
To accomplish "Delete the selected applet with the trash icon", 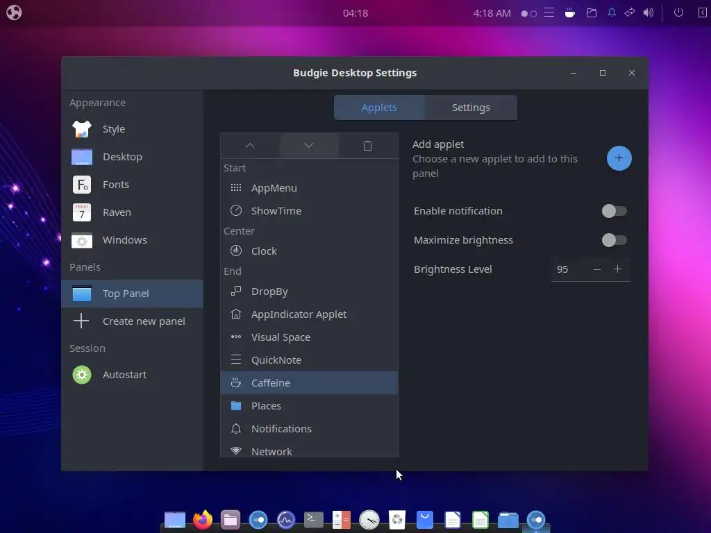I will coord(368,146).
